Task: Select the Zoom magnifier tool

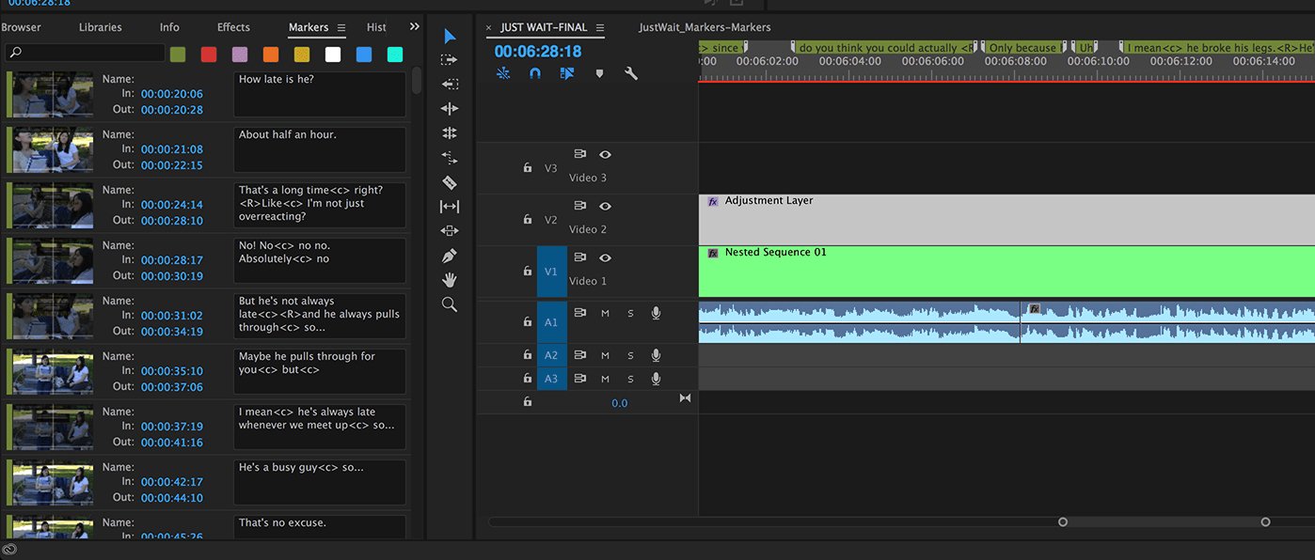Action: (x=450, y=304)
